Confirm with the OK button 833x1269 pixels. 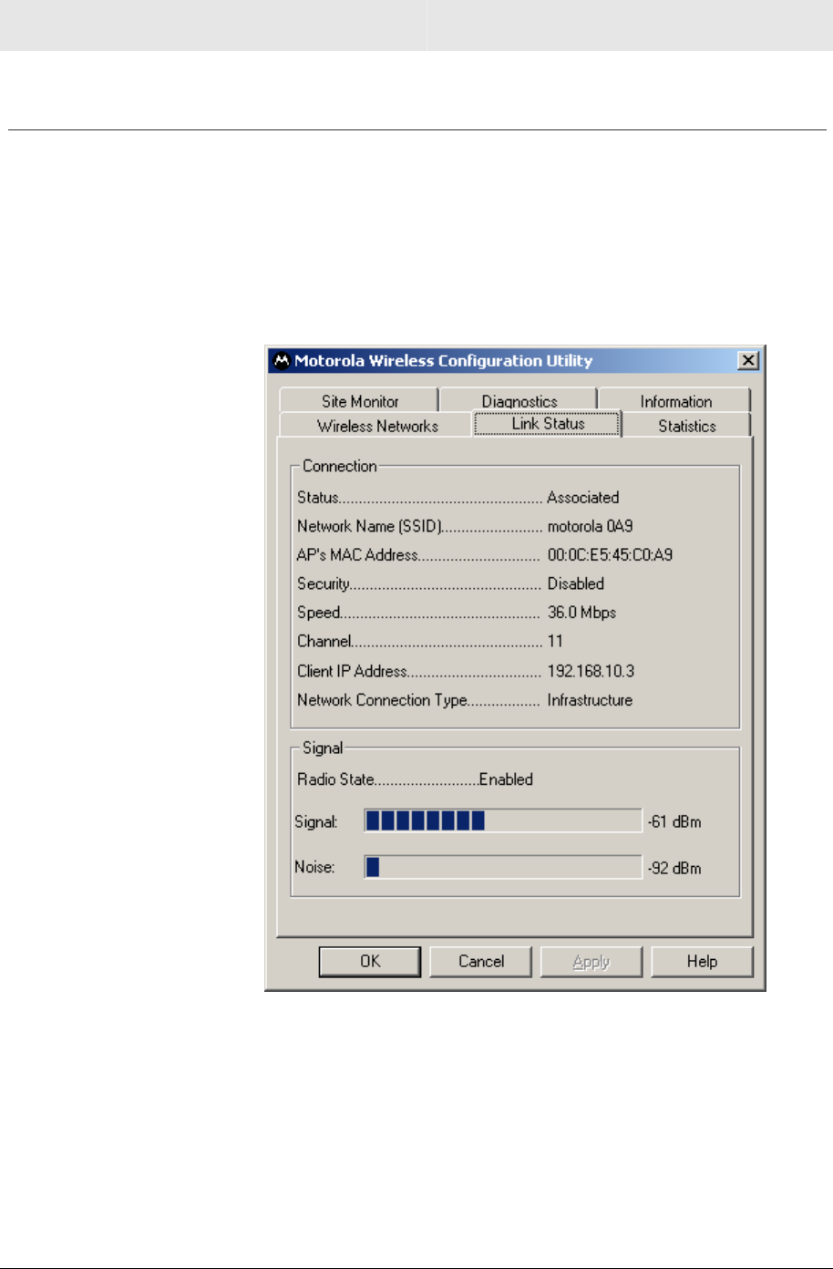[x=370, y=962]
